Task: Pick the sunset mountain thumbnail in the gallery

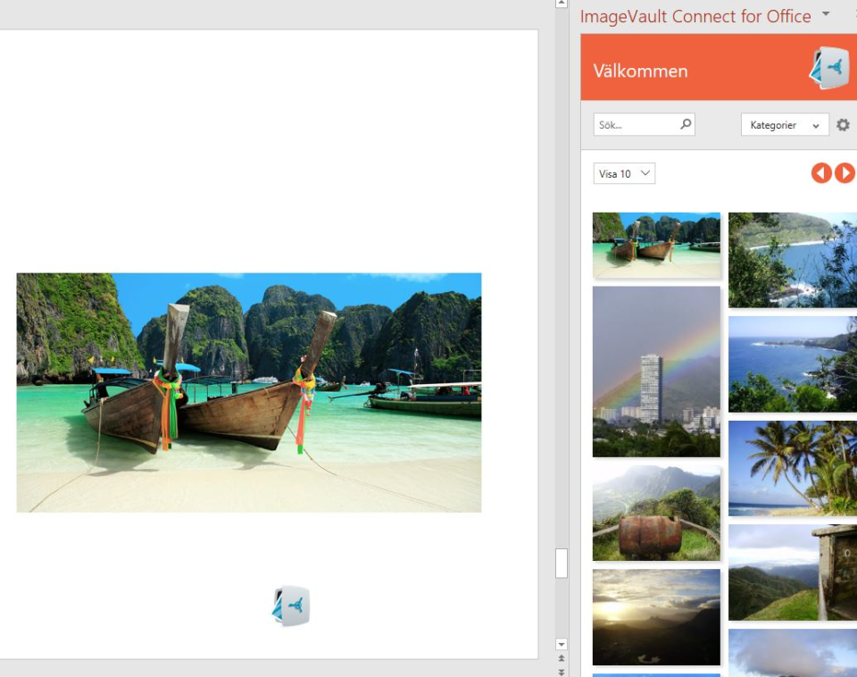Action: click(656, 616)
